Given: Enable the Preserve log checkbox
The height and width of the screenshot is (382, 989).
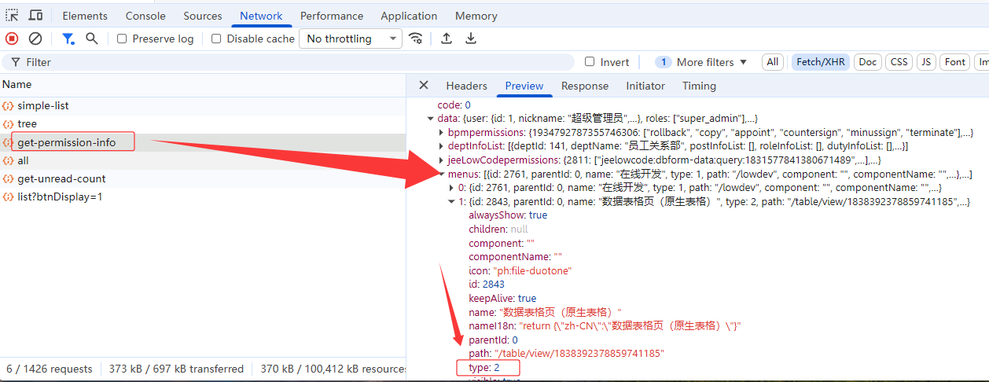Looking at the screenshot, I should pos(122,39).
